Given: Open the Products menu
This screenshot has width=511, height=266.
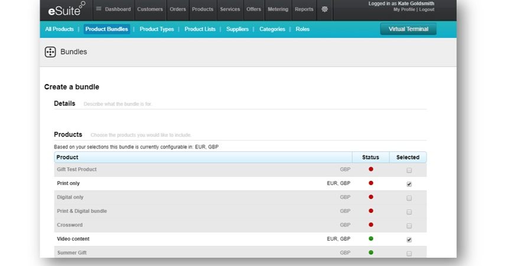Looking at the screenshot, I should pyautogui.click(x=203, y=9).
